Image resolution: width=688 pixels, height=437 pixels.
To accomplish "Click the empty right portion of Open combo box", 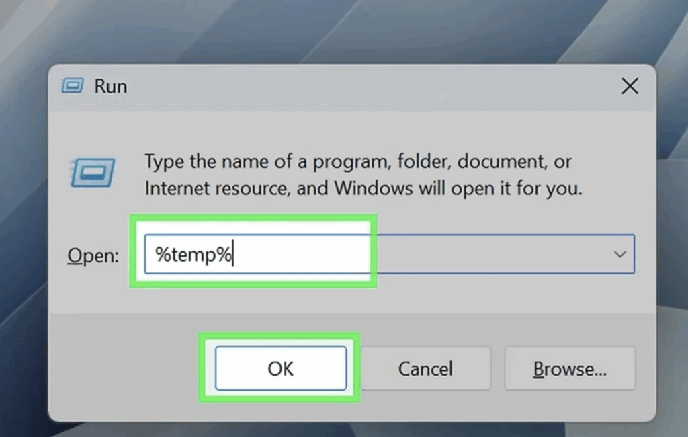I will coord(491,254).
